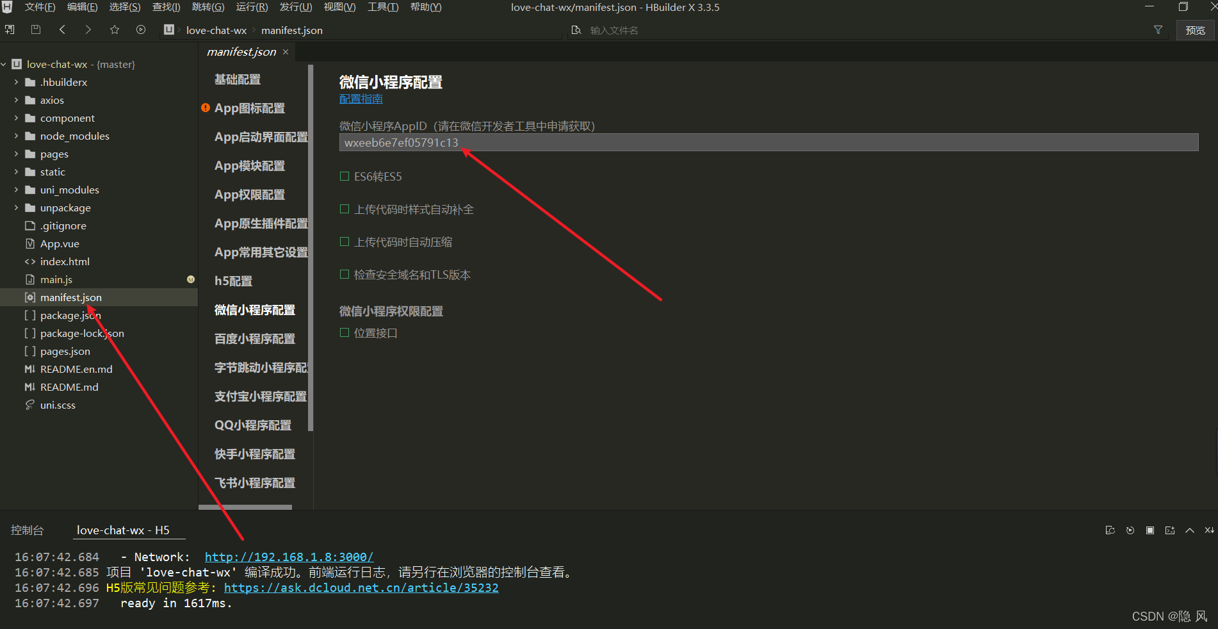Collapse the love-chat-wx project root
The width and height of the screenshot is (1218, 629).
(x=4, y=64)
